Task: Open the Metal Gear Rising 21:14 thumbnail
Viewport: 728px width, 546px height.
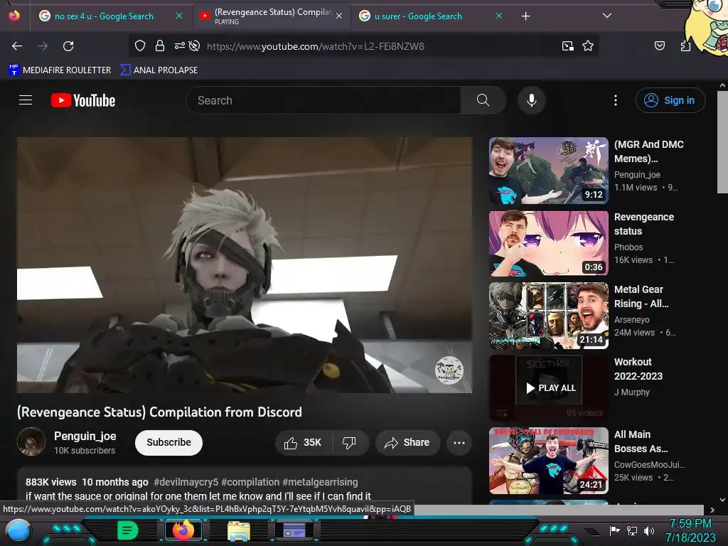Action: 548,316
